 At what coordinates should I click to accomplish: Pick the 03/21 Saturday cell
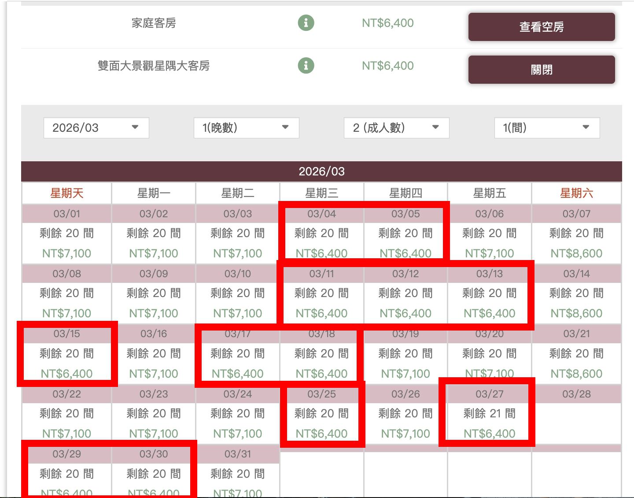(576, 354)
